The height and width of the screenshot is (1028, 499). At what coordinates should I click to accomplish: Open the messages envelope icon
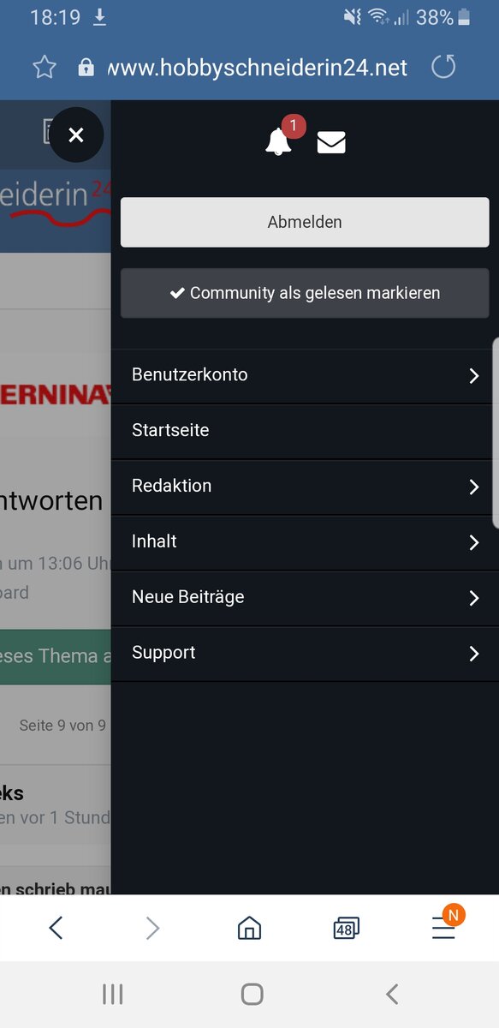pos(331,142)
